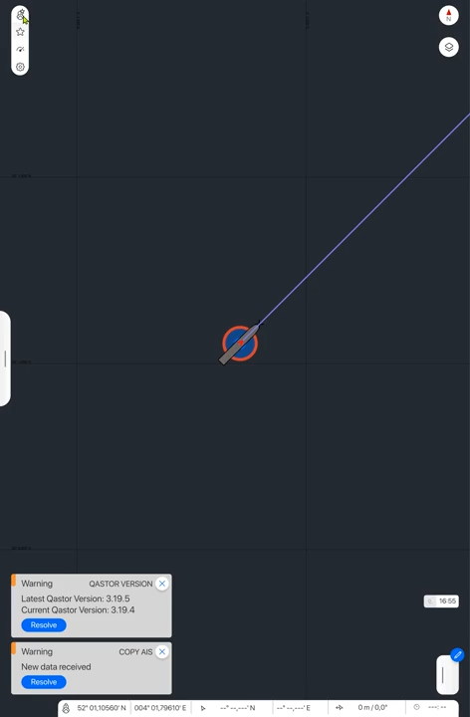Select the own-ship position icon in status bar

pos(66,708)
